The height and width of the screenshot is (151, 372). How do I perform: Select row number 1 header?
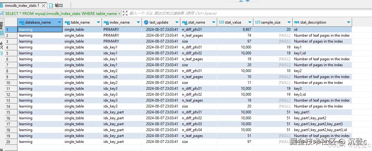point(11,29)
